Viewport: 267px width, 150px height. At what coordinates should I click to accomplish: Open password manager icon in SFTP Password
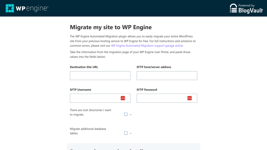(190, 98)
